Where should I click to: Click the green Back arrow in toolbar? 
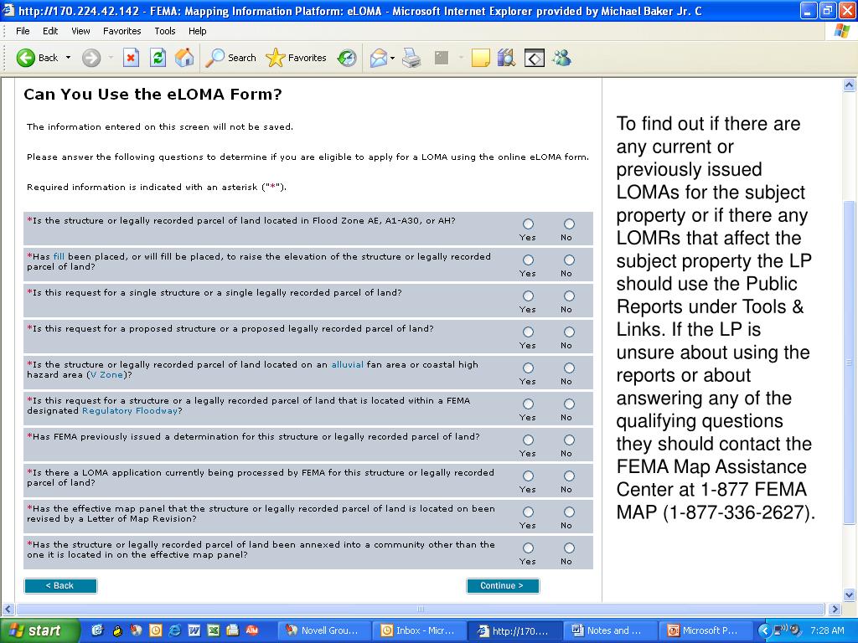[x=26, y=58]
